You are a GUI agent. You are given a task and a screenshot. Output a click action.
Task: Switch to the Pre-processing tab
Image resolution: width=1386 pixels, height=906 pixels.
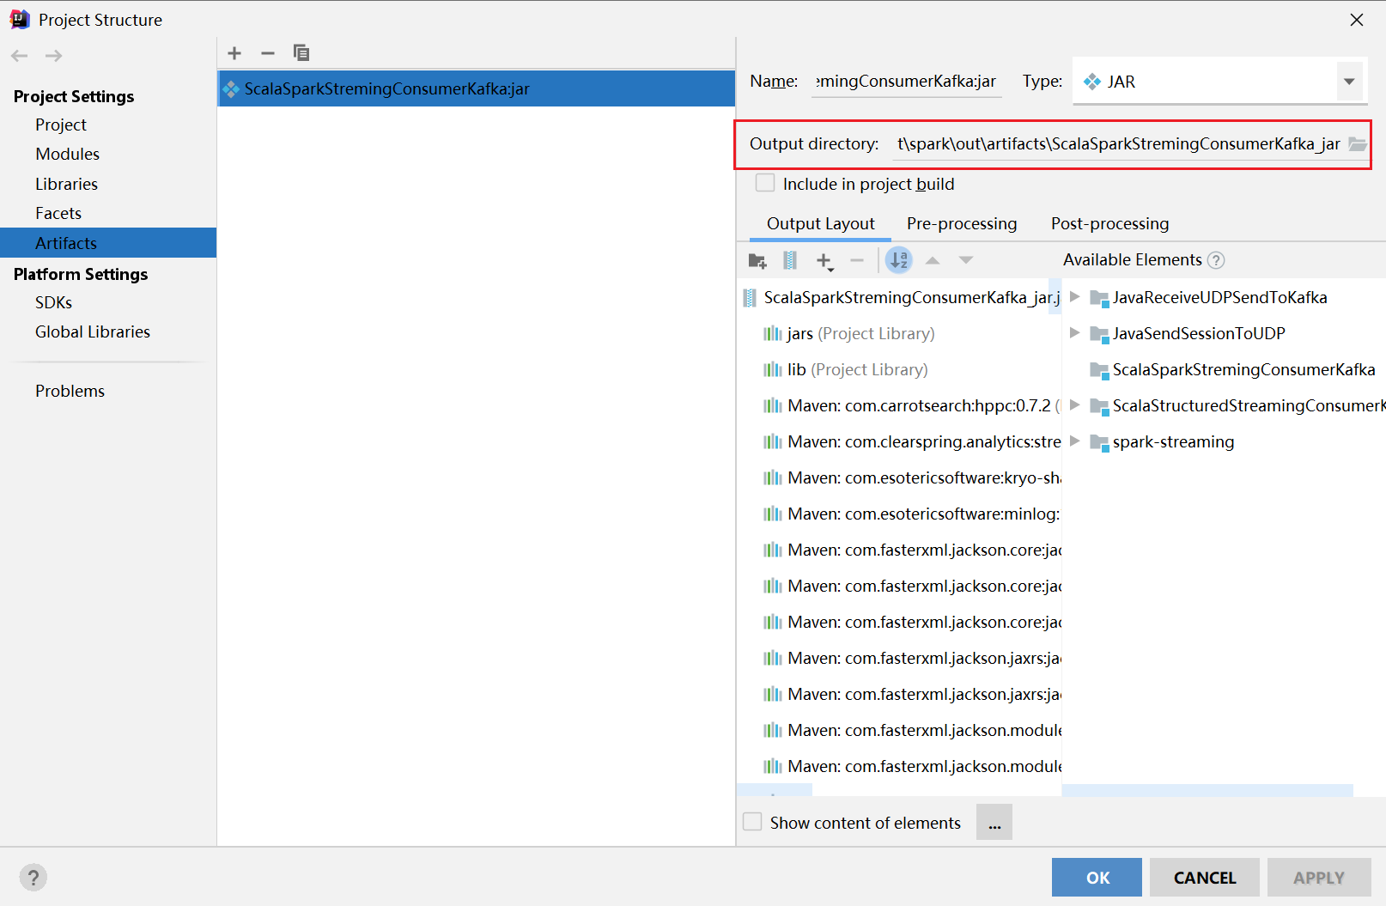click(x=962, y=223)
